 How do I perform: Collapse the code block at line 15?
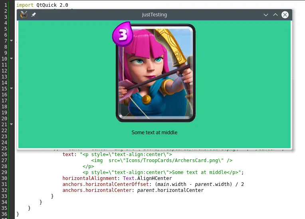(x=12, y=88)
